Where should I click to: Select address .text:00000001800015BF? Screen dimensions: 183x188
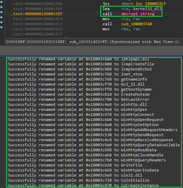(x=37, y=14)
